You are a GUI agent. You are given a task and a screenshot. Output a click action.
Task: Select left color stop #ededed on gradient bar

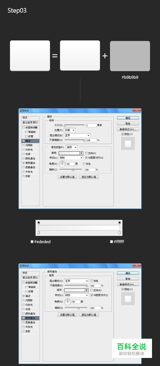[x=39, y=232]
